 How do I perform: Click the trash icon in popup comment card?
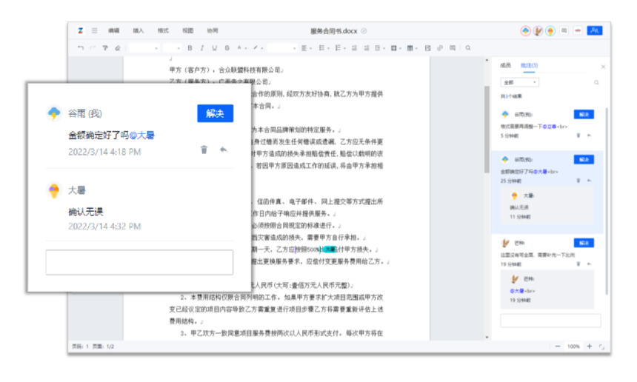click(204, 150)
